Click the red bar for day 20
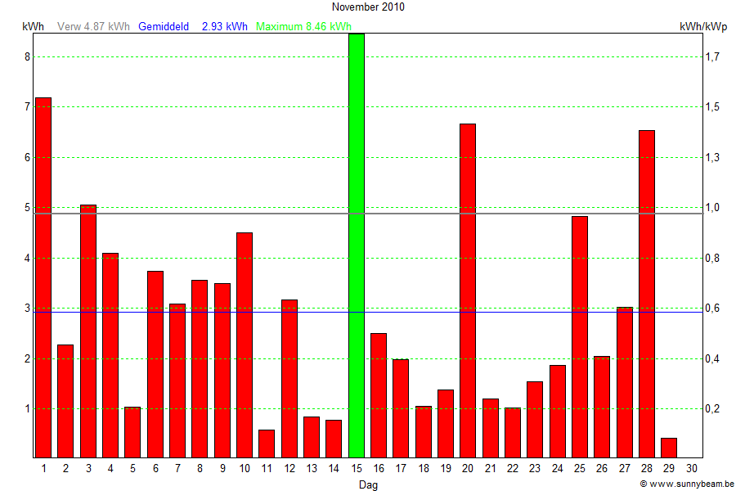This screenshot has height=491, width=736. click(468, 291)
